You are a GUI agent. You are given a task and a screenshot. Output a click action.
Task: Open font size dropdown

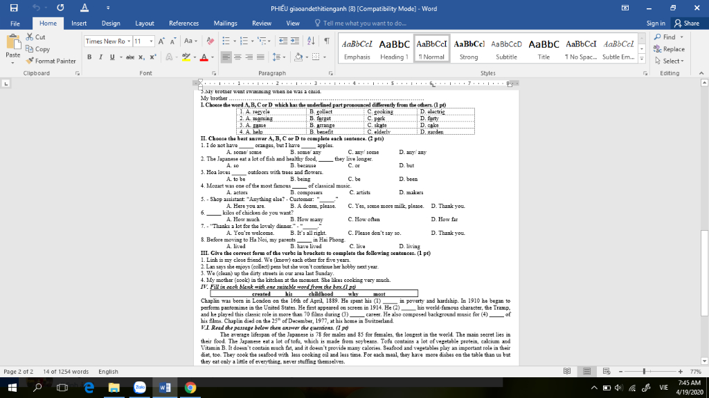(151, 41)
